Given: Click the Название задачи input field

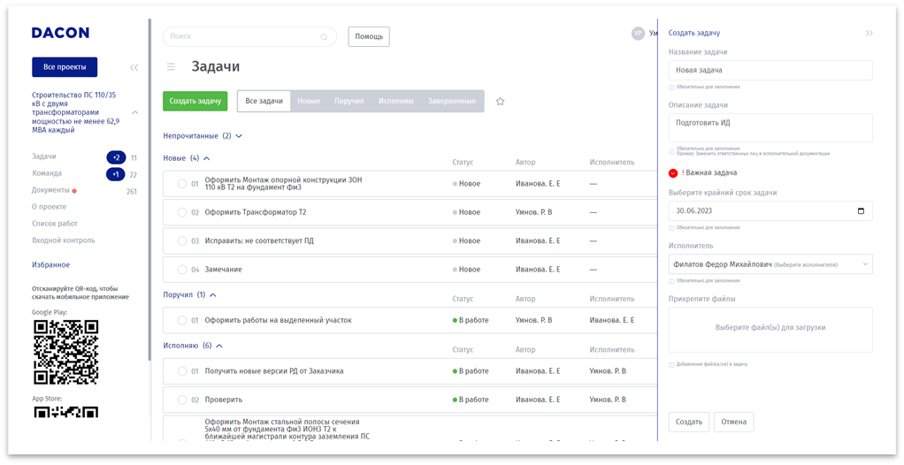Looking at the screenshot, I should point(770,70).
